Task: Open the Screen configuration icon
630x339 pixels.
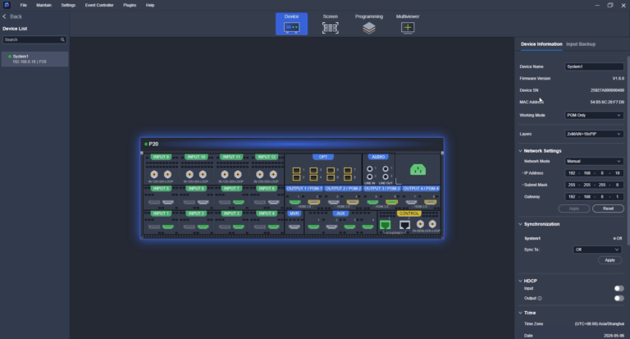Action: pyautogui.click(x=330, y=28)
